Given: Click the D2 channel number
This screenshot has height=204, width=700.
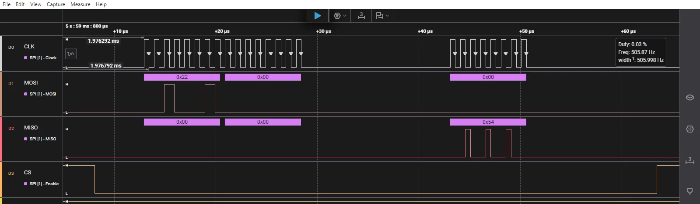Looking at the screenshot, I should pyautogui.click(x=11, y=128).
